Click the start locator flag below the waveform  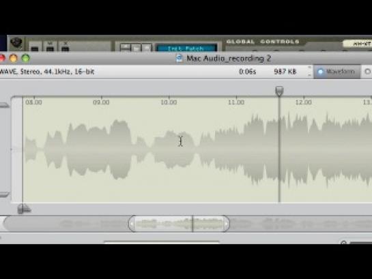23,209
